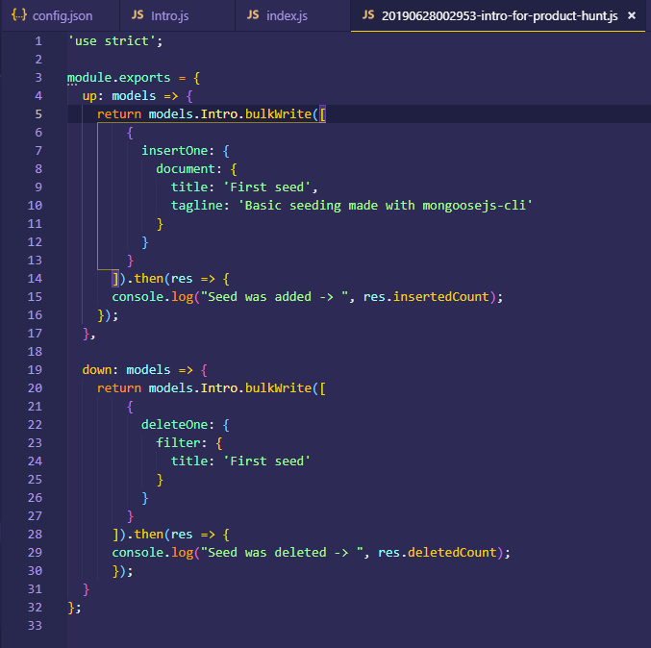651x648 pixels.
Task: Click the insertOne key
Action: [174, 151]
